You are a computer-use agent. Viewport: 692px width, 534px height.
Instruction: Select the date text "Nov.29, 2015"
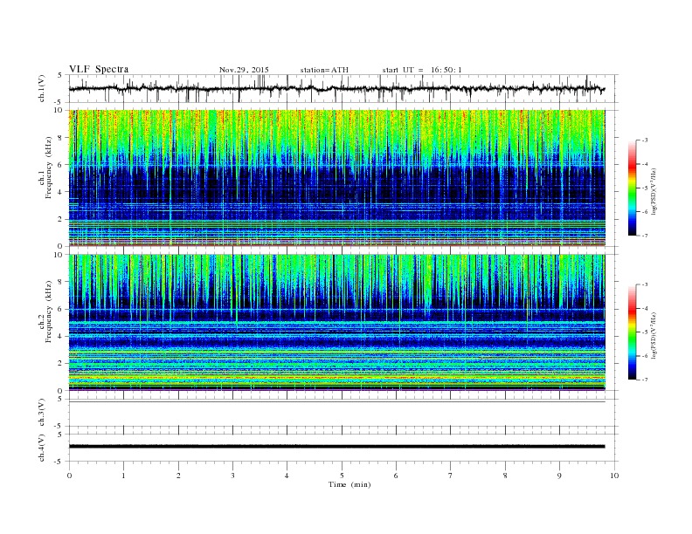tap(244, 70)
